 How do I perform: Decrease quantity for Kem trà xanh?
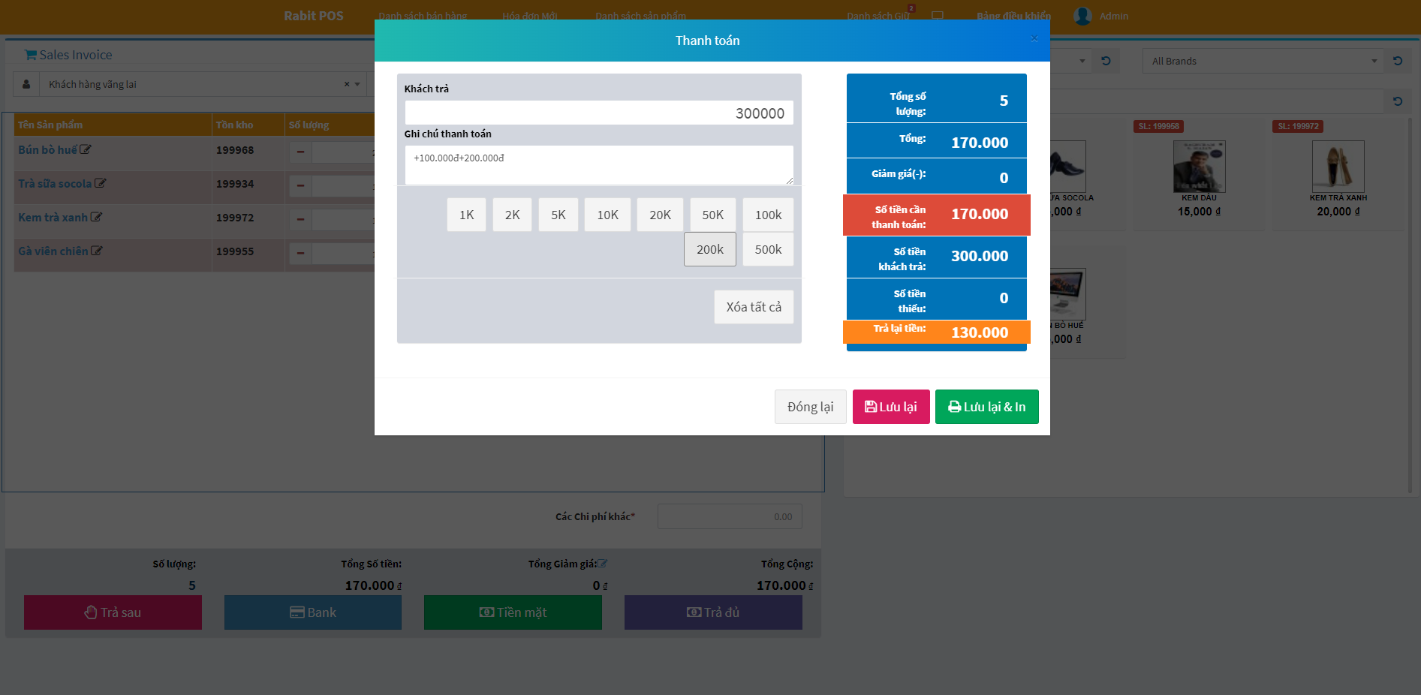[300, 219]
